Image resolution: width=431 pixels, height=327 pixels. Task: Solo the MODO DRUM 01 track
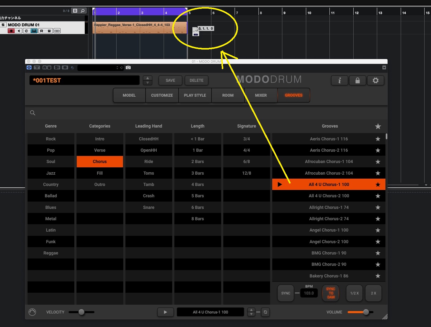point(3,25)
